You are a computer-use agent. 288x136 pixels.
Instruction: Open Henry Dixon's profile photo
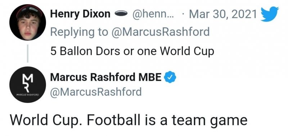coord(28,22)
